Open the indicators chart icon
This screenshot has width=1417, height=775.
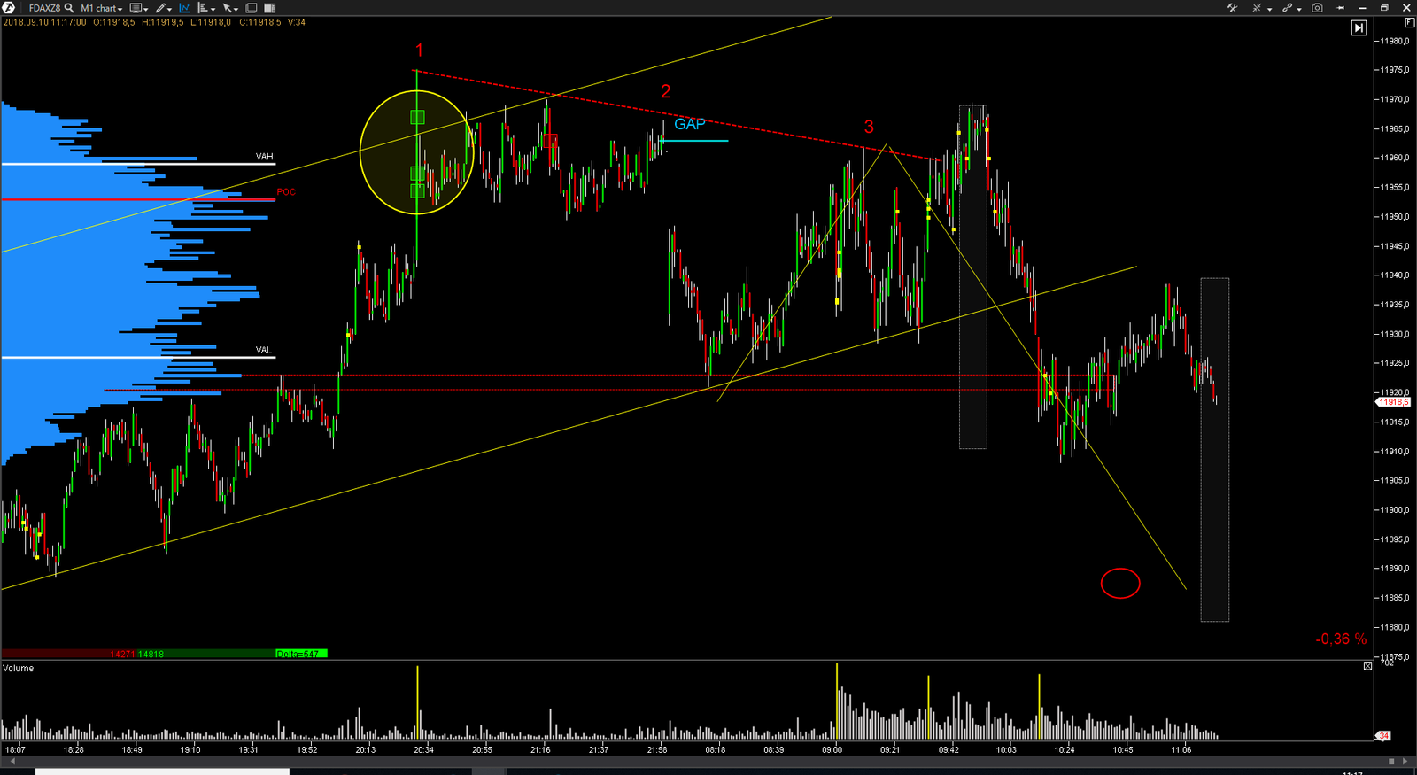[184, 9]
